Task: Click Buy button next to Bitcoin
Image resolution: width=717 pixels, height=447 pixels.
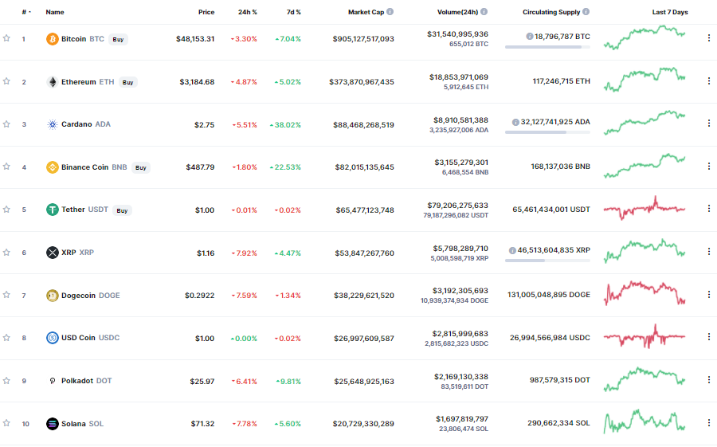Action: (x=119, y=39)
